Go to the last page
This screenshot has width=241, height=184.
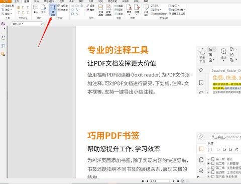tap(178, 181)
